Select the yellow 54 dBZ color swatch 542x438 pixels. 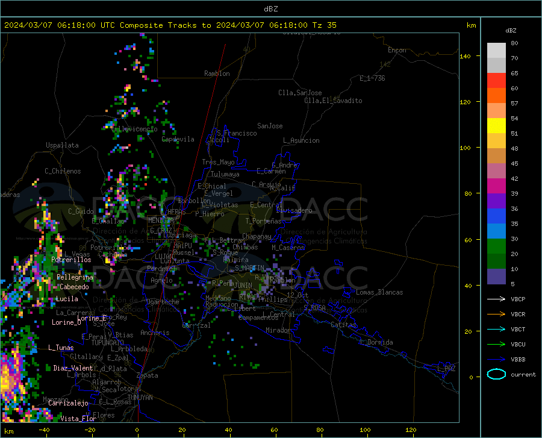(x=496, y=126)
